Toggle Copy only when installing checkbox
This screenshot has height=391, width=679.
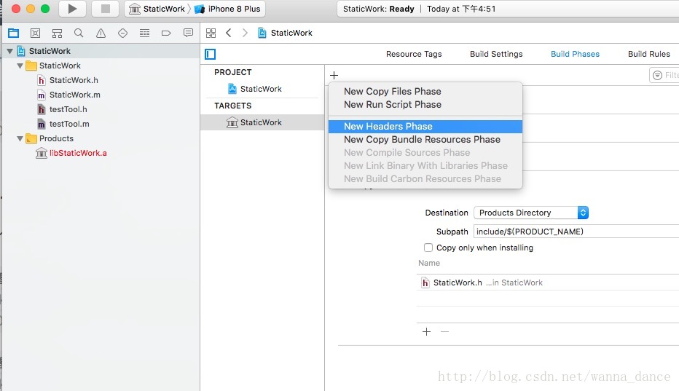pos(428,248)
